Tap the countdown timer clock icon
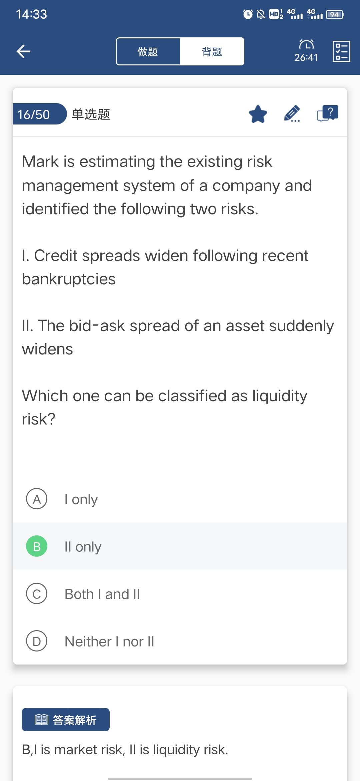Screen dimensions: 360x781 [x=306, y=45]
